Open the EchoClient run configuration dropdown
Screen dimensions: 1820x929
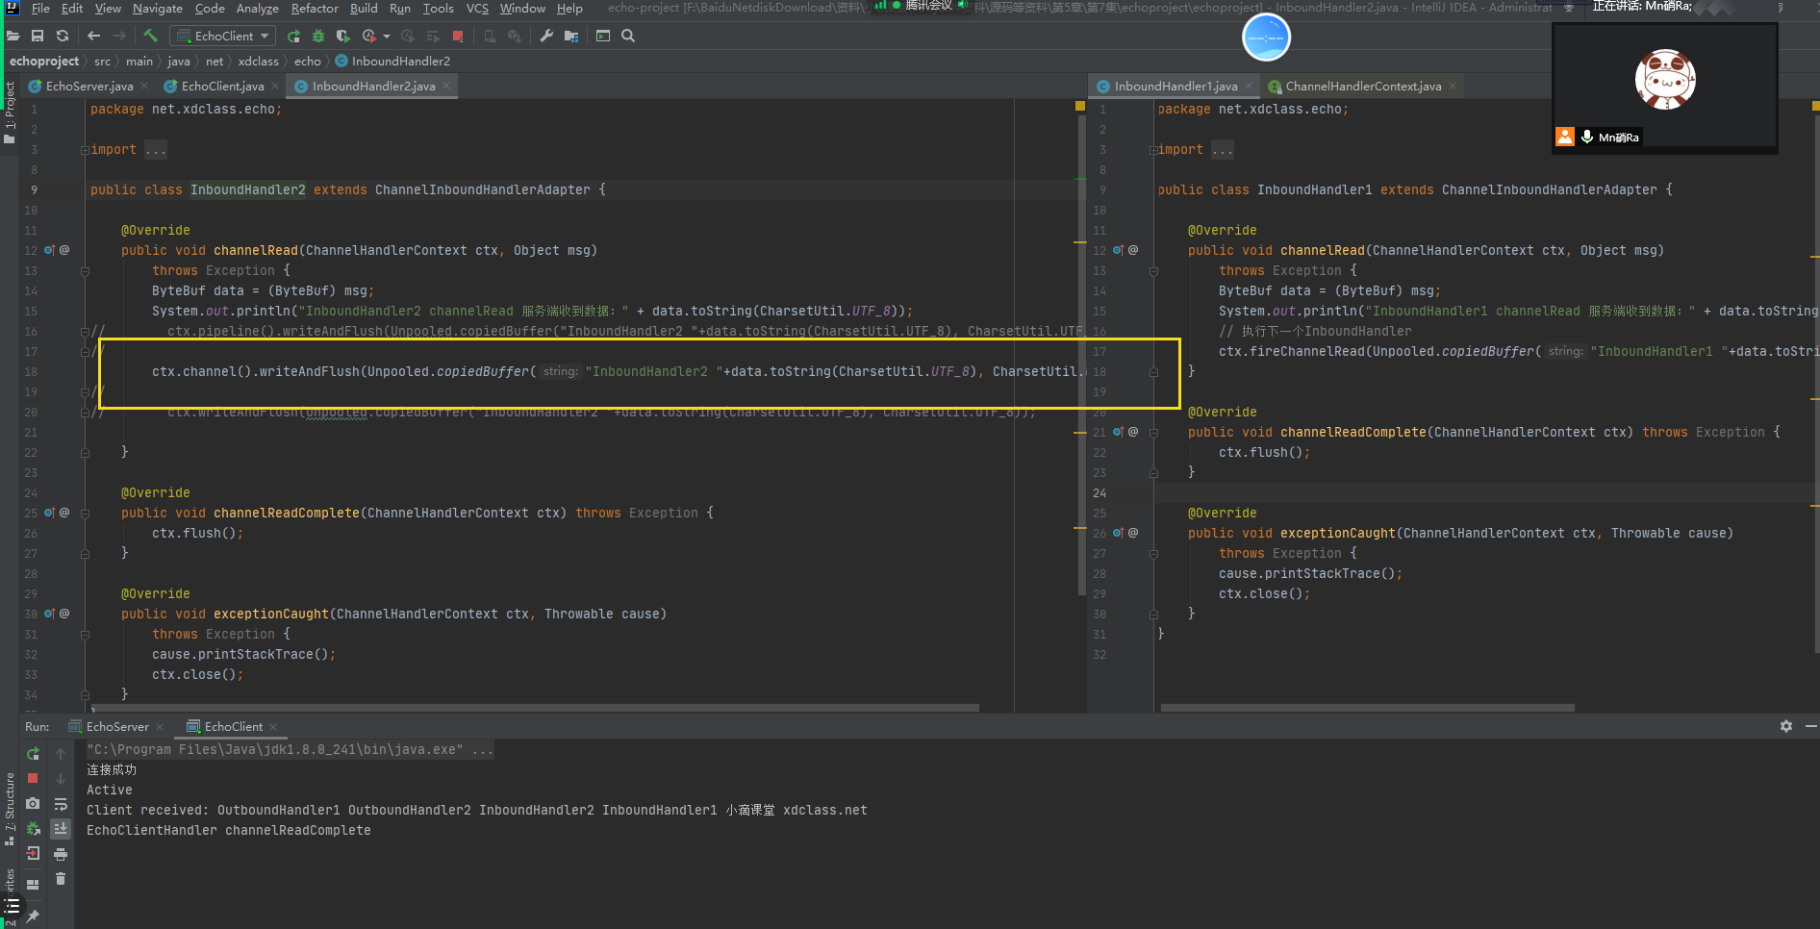coord(223,36)
